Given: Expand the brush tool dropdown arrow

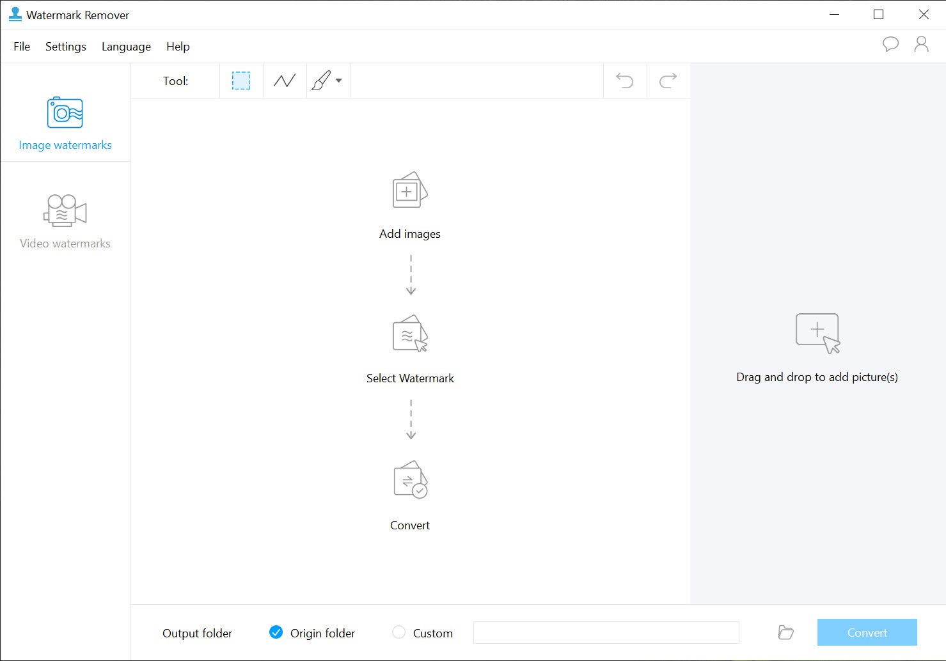Looking at the screenshot, I should pyautogui.click(x=339, y=81).
